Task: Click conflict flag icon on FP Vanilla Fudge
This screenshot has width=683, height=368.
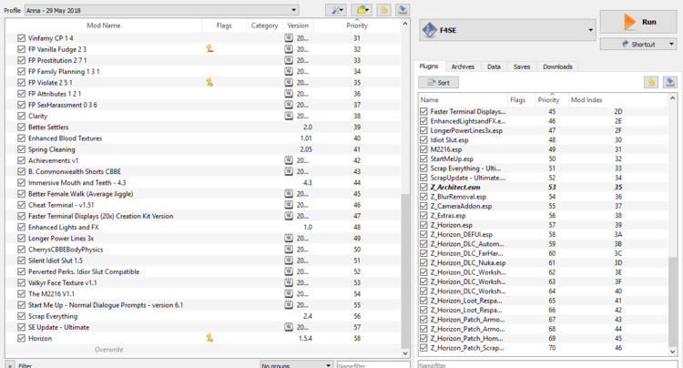Action: click(209, 49)
